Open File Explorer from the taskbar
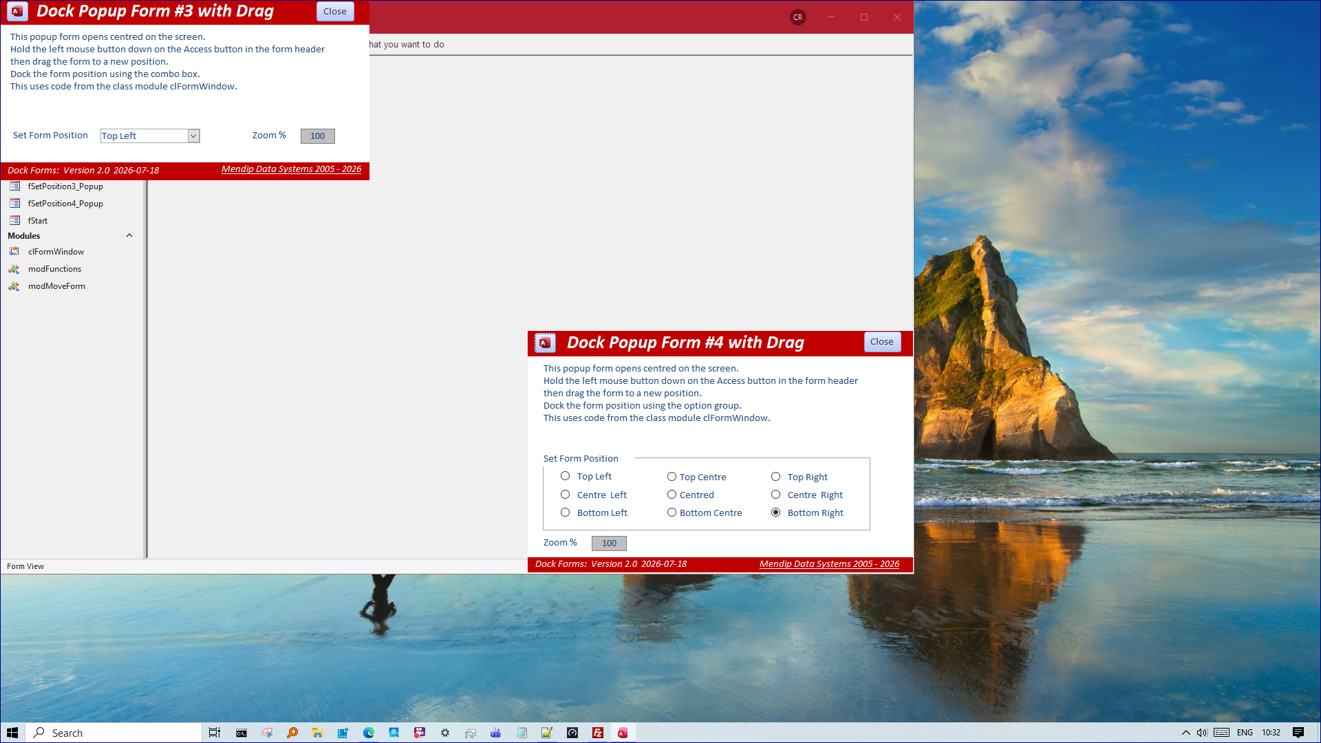Image resolution: width=1321 pixels, height=743 pixels. (317, 733)
